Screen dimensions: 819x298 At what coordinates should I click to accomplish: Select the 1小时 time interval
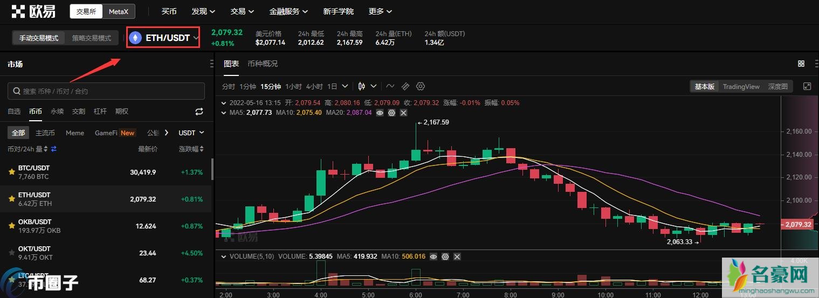tap(293, 86)
